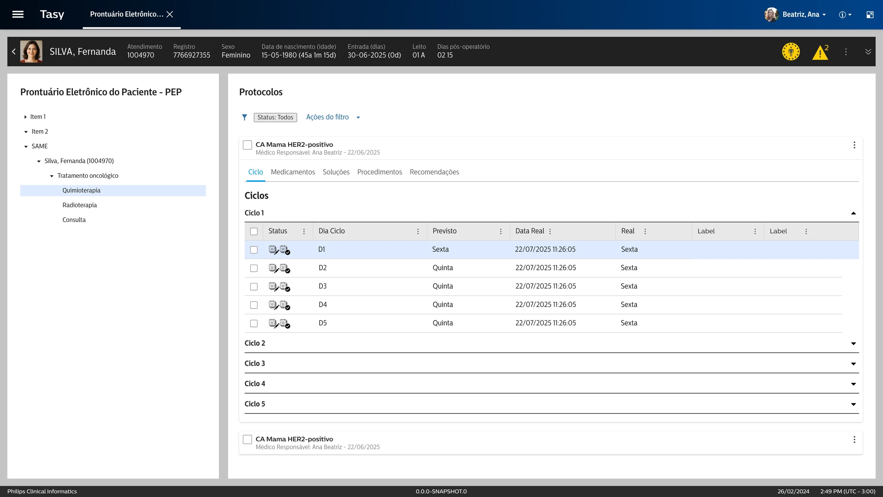
Task: Open Status column options menu
Action: click(304, 231)
